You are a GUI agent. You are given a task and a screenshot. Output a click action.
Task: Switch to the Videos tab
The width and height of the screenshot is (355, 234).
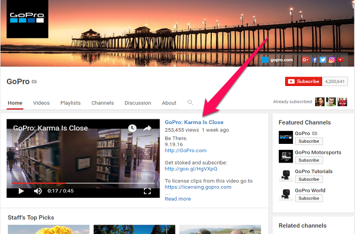41,103
